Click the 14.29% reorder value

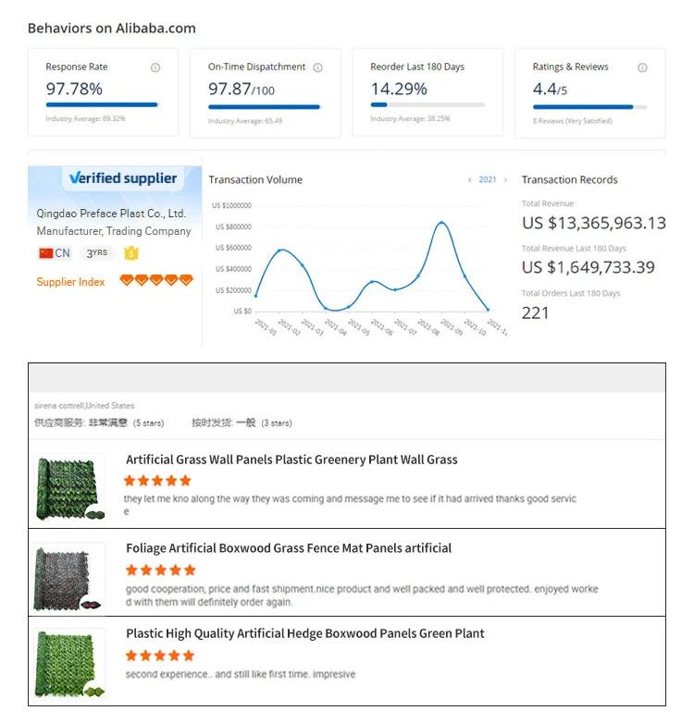pos(399,89)
